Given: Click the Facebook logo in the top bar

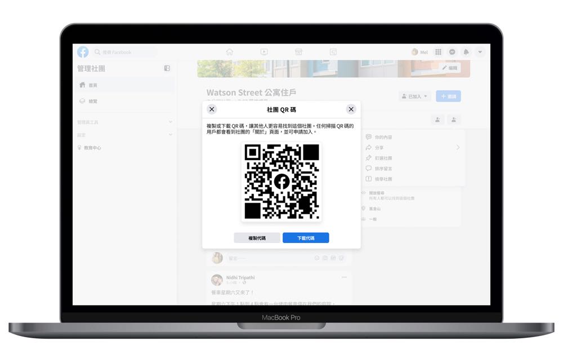Looking at the screenshot, I should (x=83, y=52).
